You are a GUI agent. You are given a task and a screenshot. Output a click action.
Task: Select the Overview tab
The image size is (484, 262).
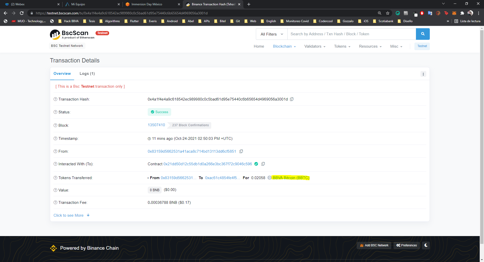coord(62,74)
